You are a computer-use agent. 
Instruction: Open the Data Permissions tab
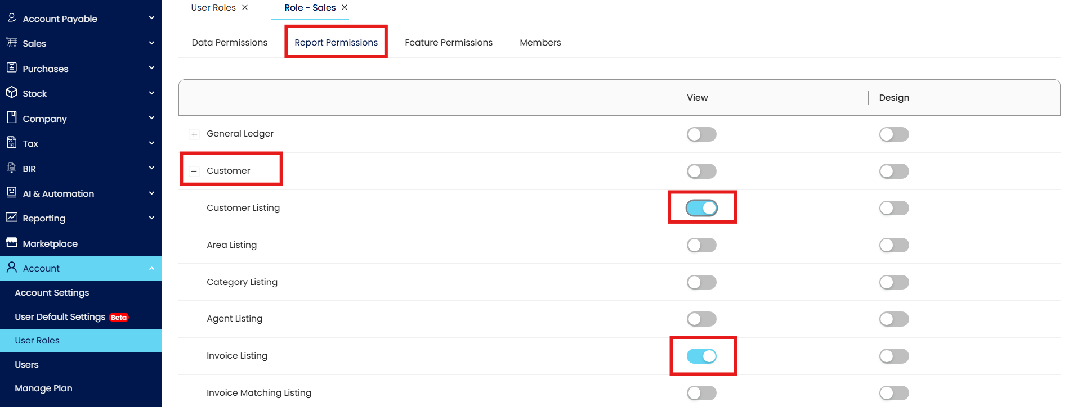point(230,43)
